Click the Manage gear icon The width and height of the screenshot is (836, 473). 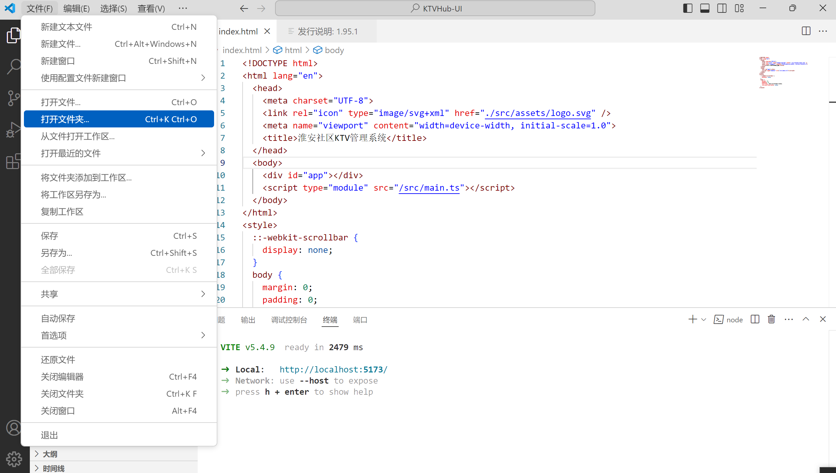pyautogui.click(x=14, y=459)
